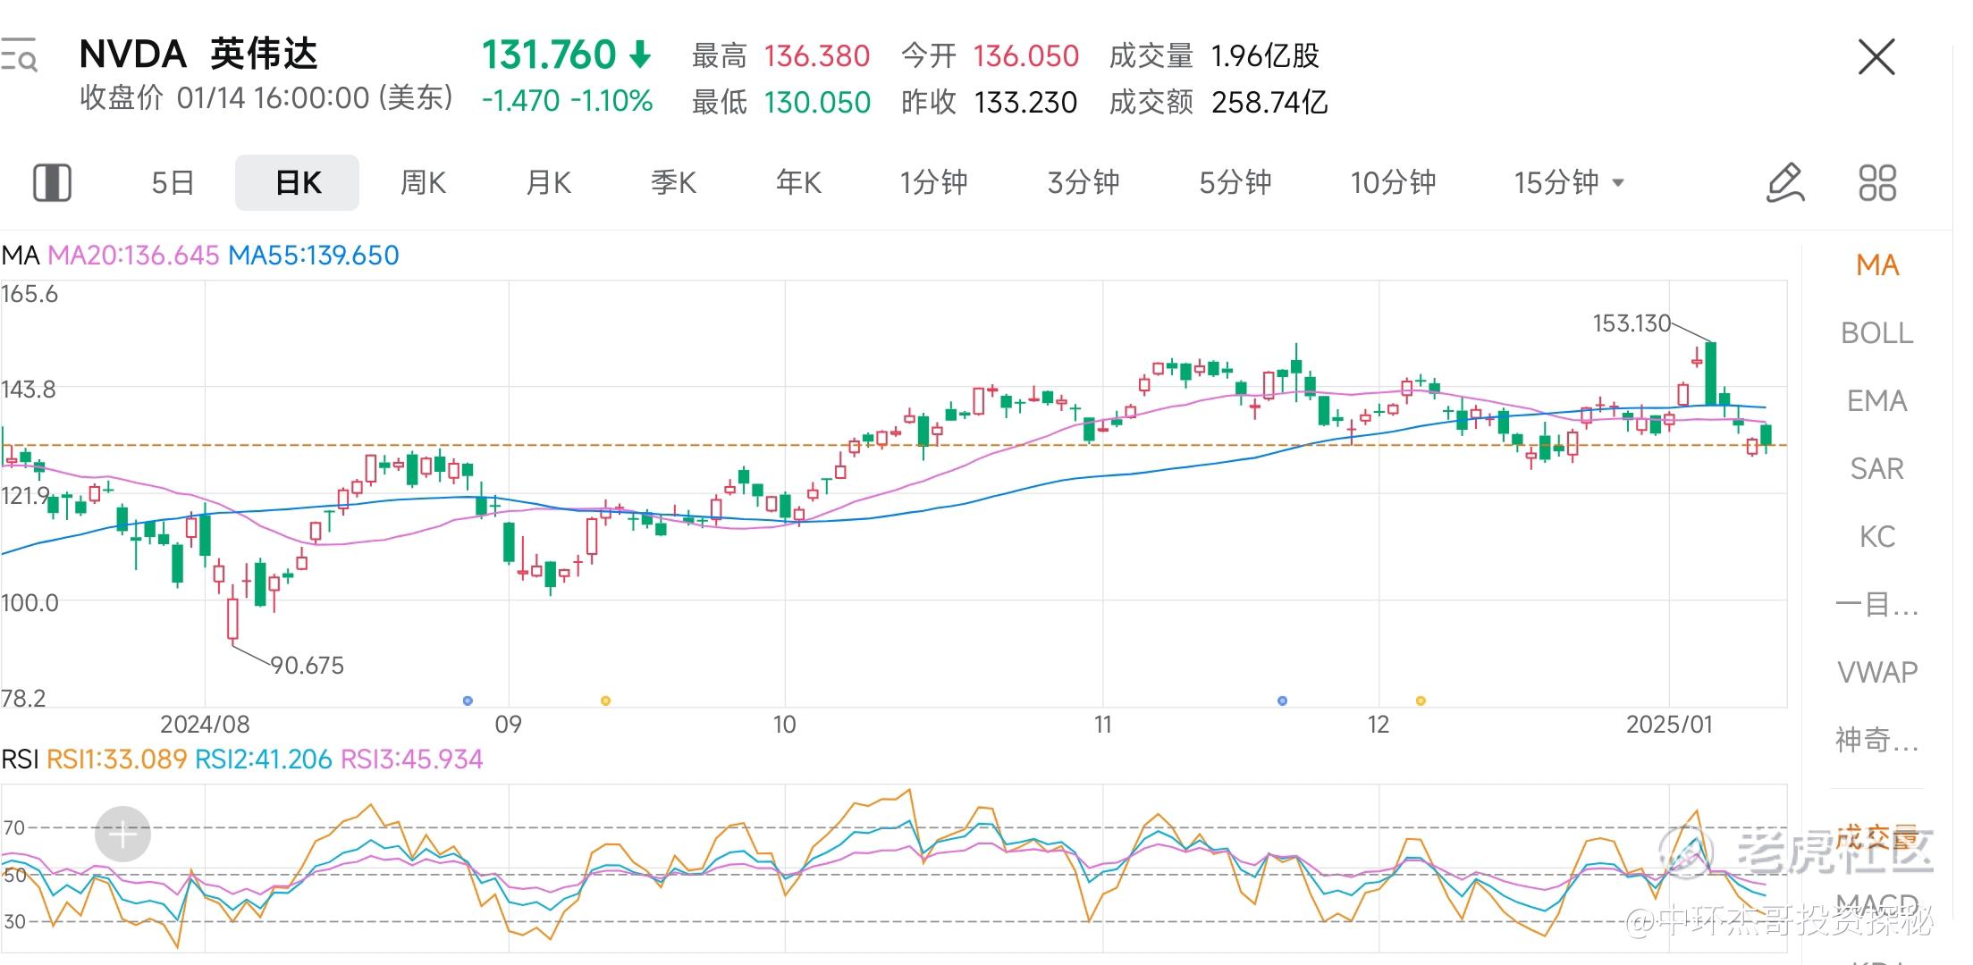Click the 2024/08 date axis label

point(205,725)
